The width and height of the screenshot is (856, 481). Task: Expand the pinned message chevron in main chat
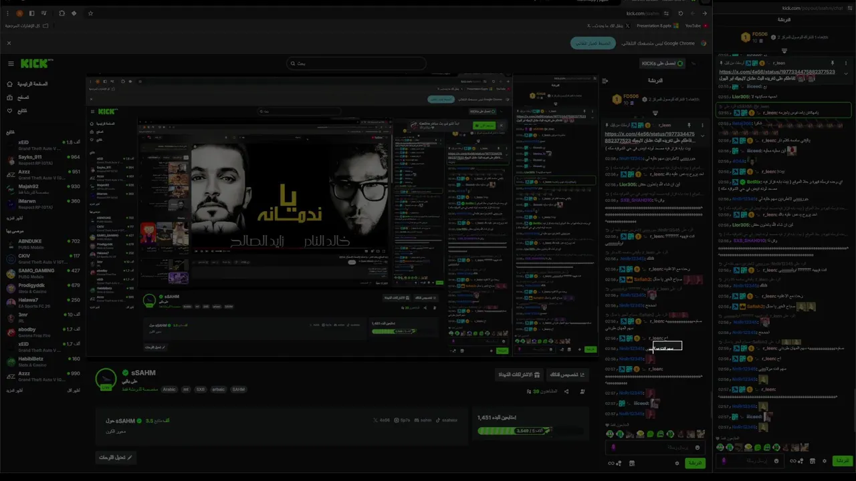pos(702,136)
